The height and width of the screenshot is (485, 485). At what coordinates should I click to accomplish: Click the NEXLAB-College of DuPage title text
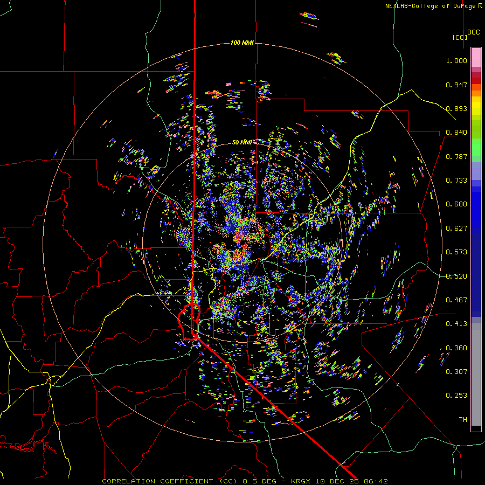coord(433,6)
